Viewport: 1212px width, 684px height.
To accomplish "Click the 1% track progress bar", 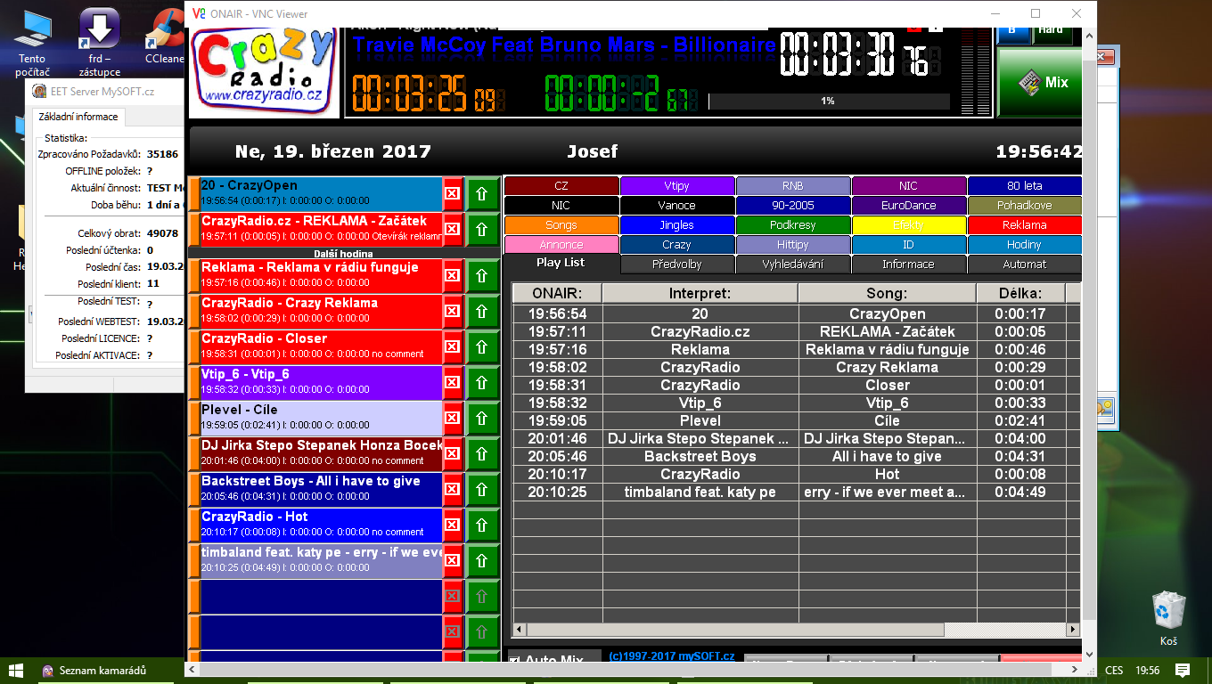I will pos(828,102).
